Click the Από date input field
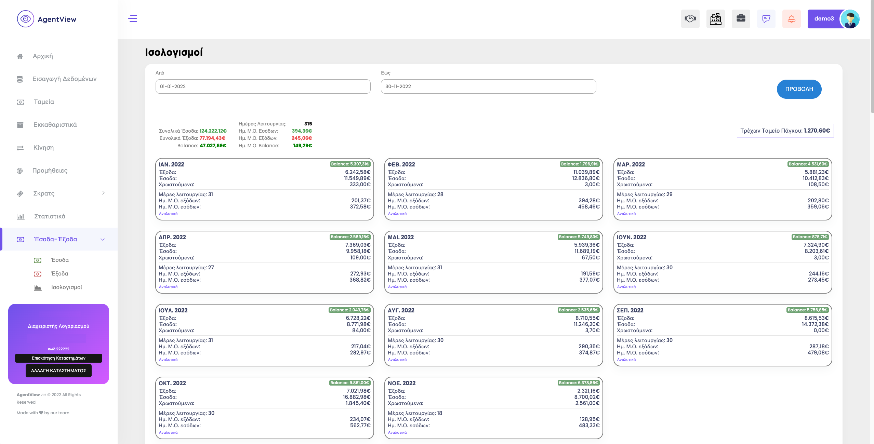This screenshot has width=874, height=444. pos(263,86)
